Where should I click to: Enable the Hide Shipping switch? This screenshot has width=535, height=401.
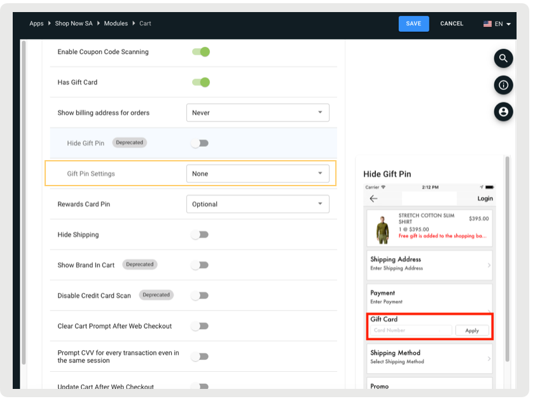point(200,234)
